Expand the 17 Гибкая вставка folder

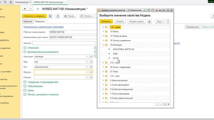click(x=103, y=36)
